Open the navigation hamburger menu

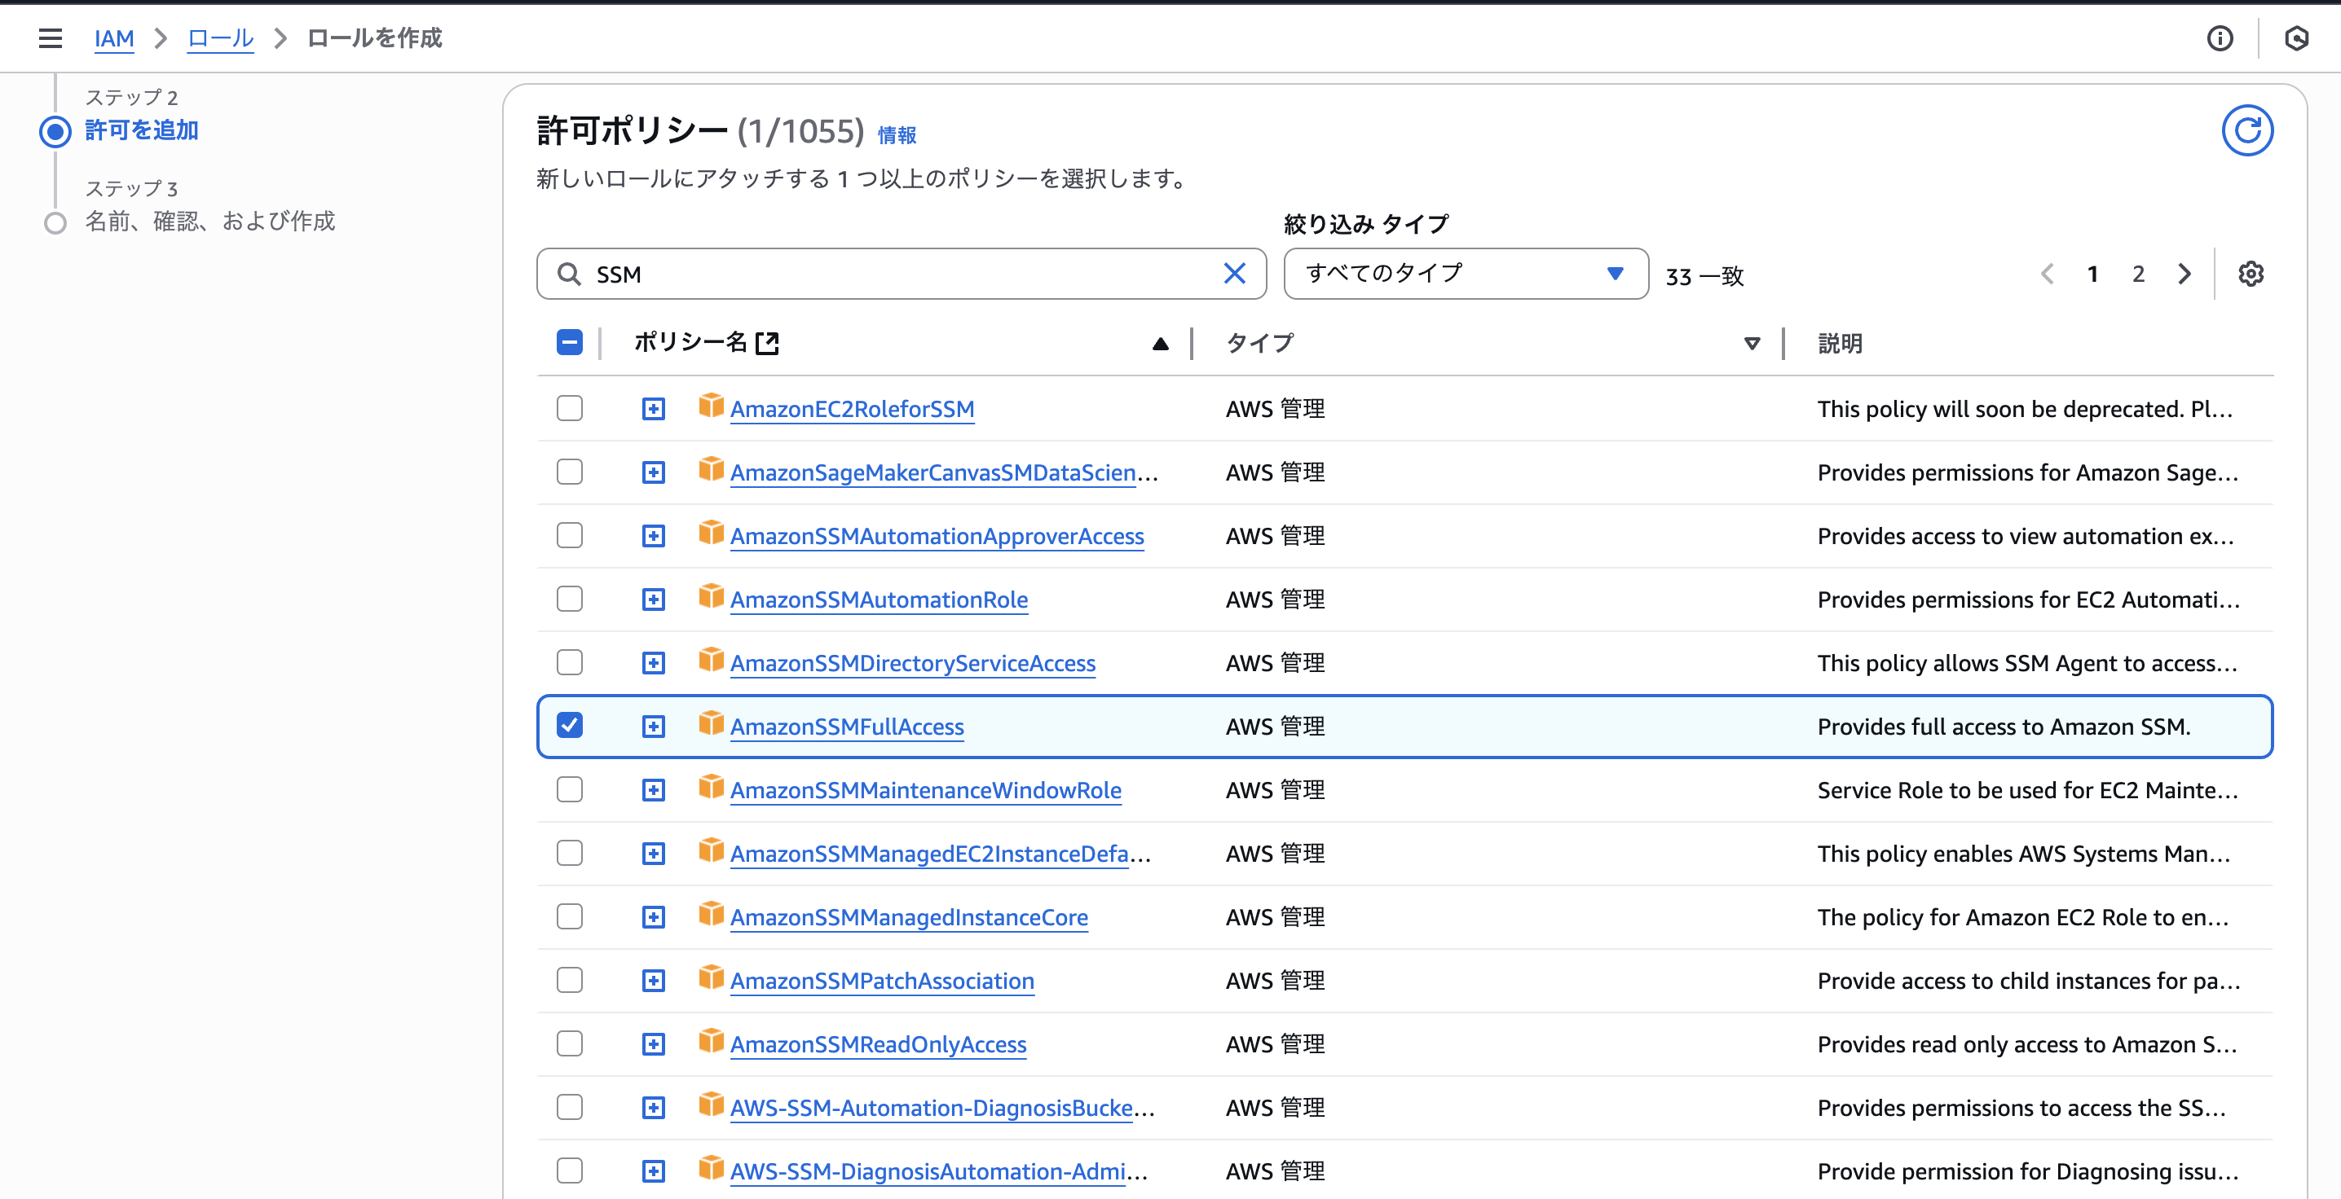[x=50, y=38]
